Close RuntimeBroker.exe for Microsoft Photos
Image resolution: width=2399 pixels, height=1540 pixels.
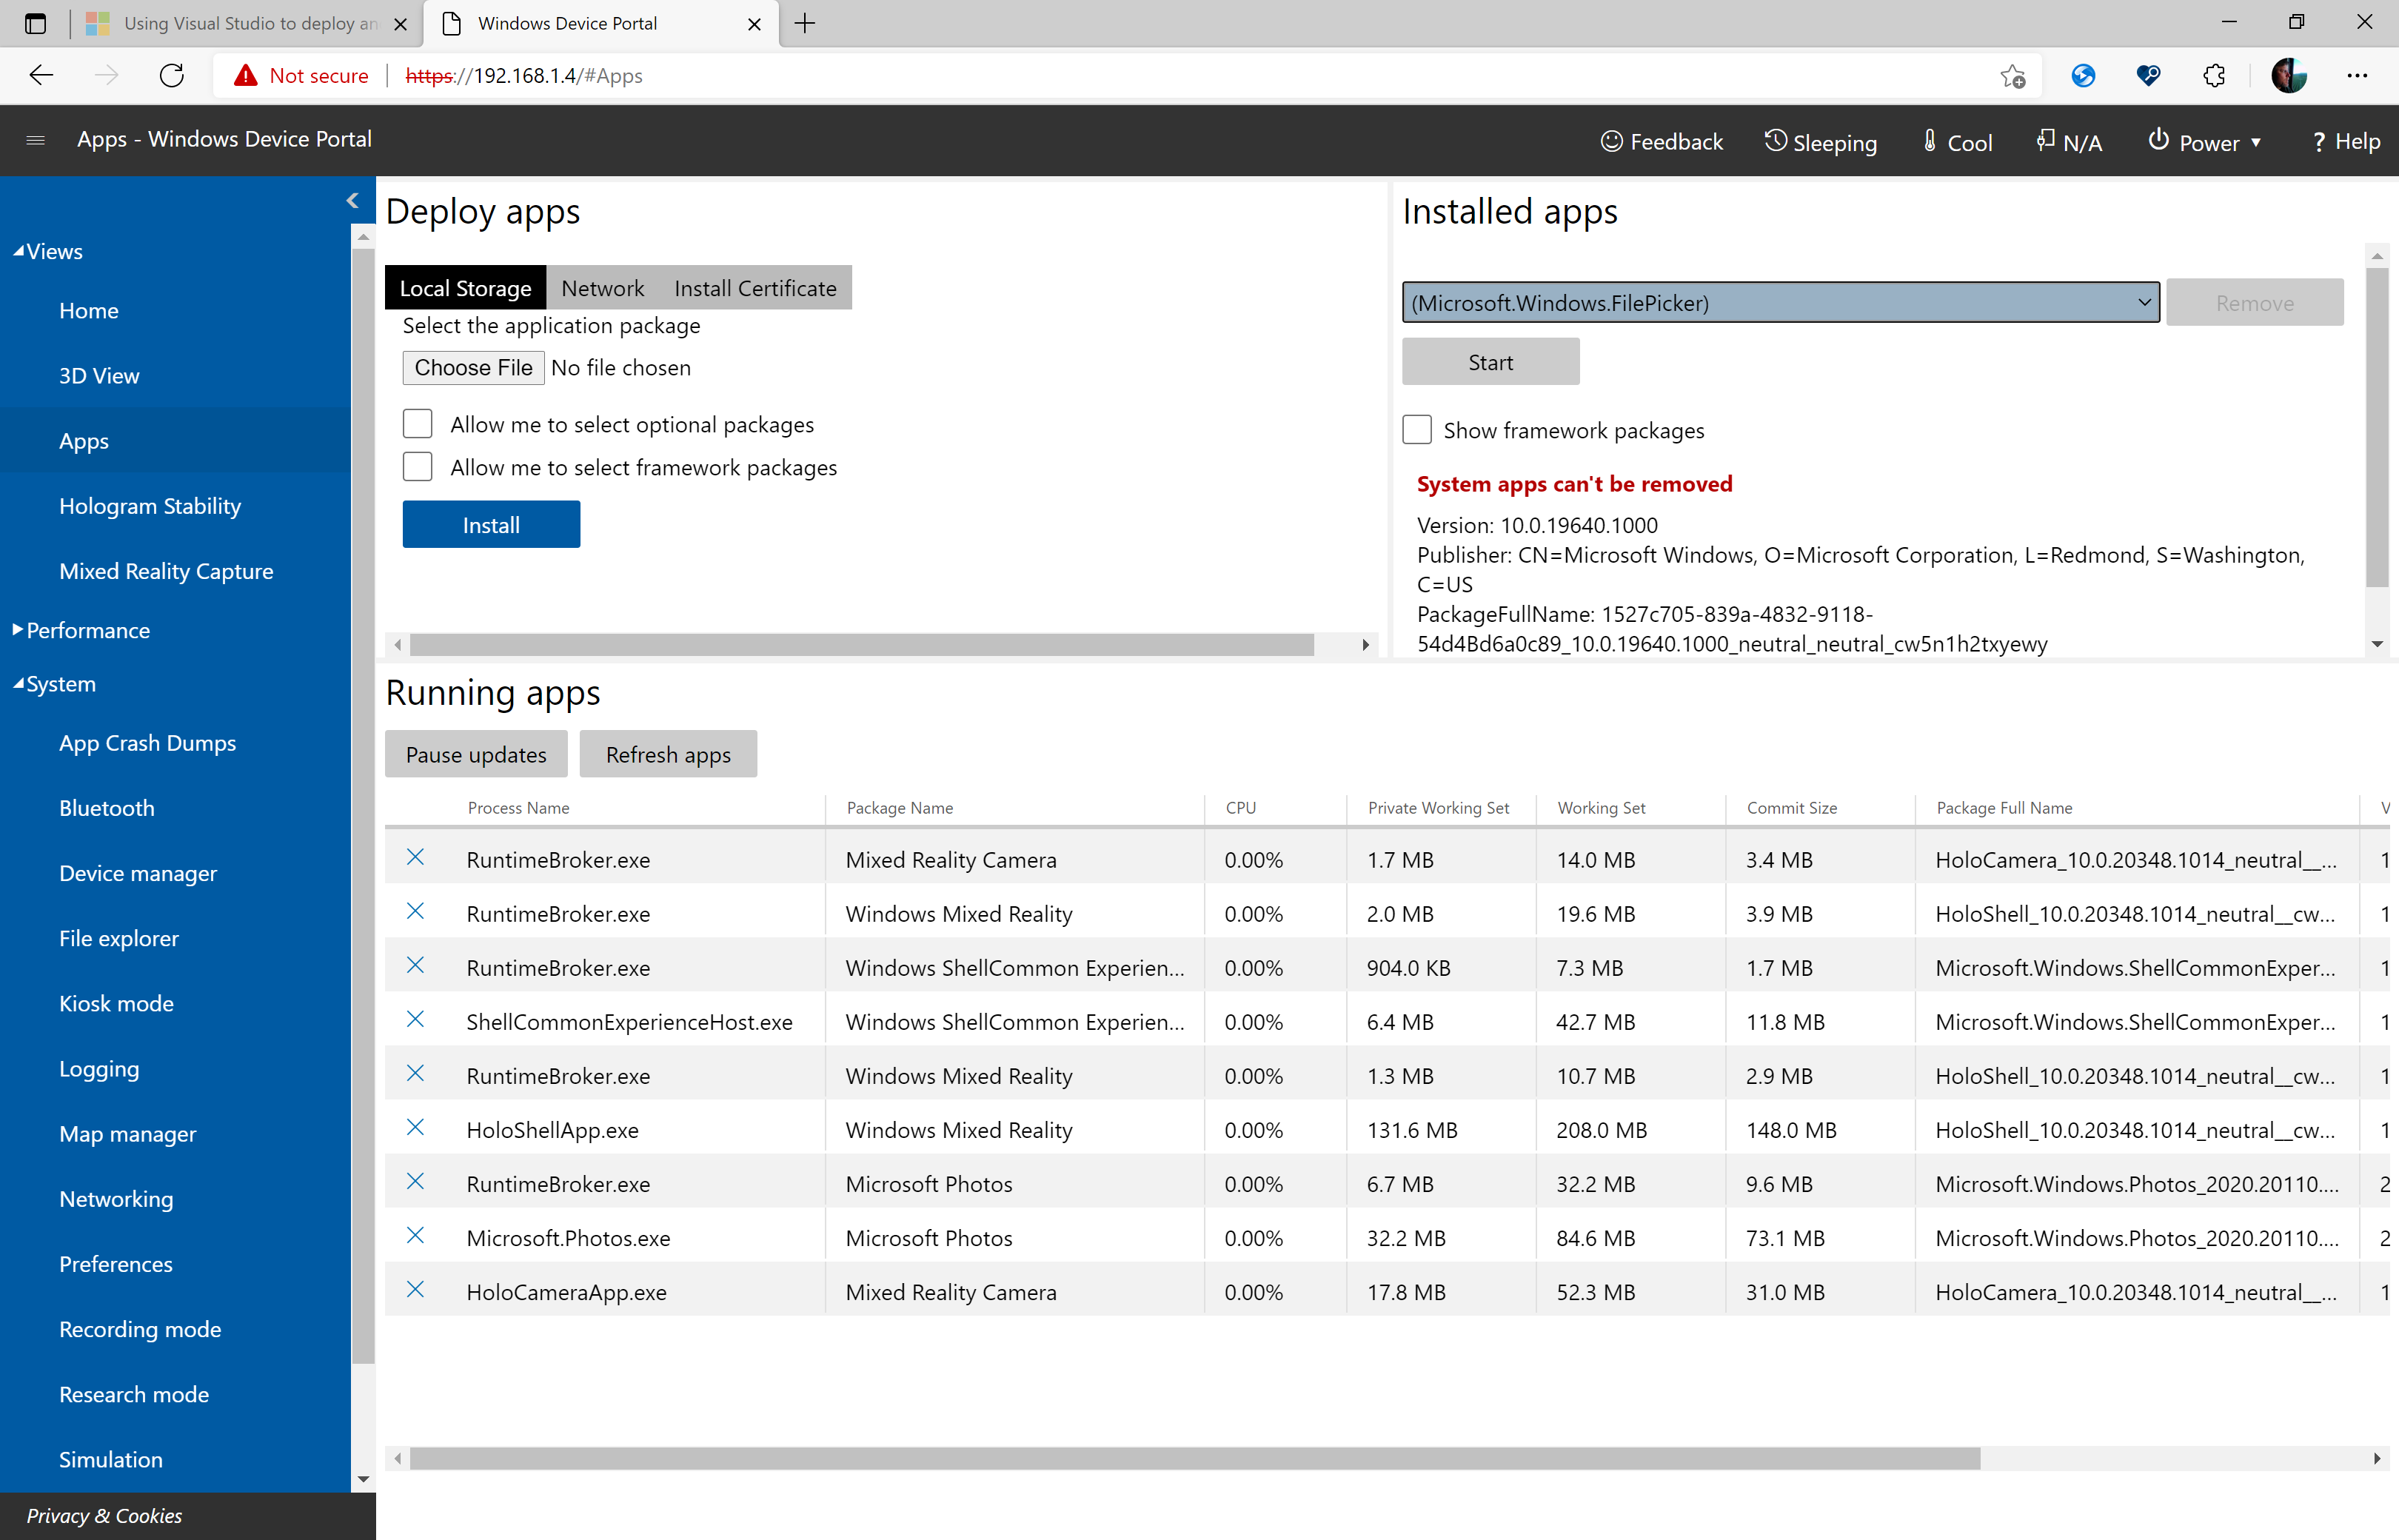(415, 1181)
